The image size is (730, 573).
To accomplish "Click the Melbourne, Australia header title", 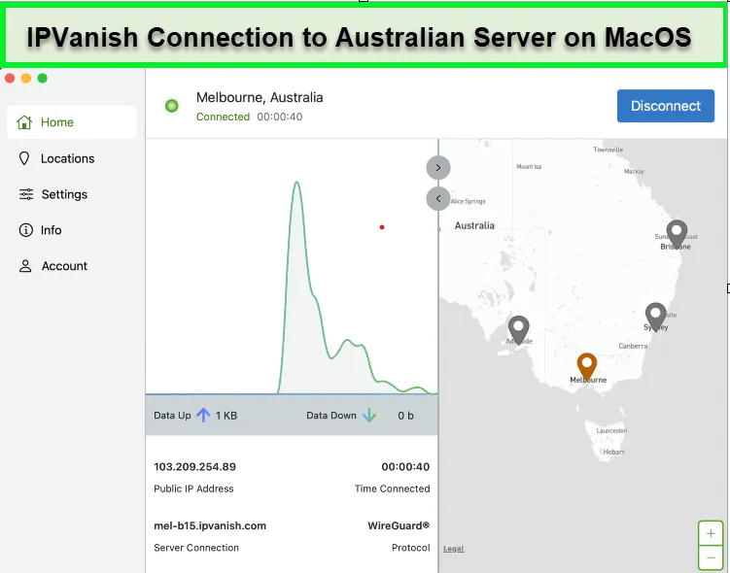I will coord(260,97).
